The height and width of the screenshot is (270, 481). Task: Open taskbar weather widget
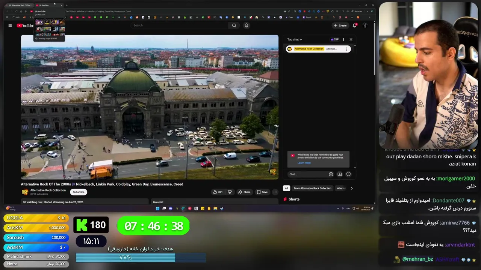click(10, 208)
